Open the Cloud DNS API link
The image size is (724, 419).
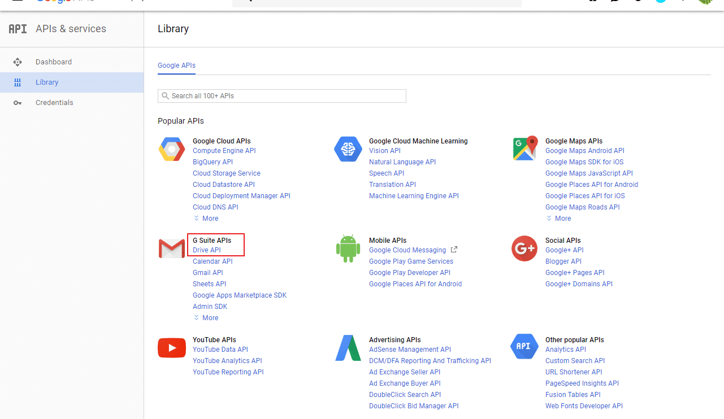coord(215,207)
